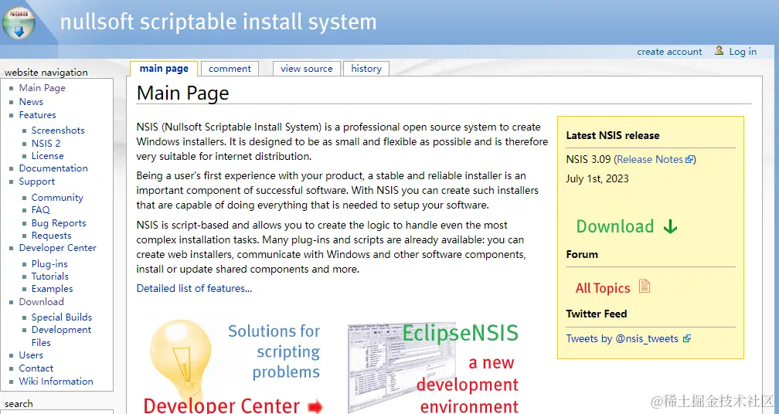Click external link icon after nsis_tweets

point(687,339)
